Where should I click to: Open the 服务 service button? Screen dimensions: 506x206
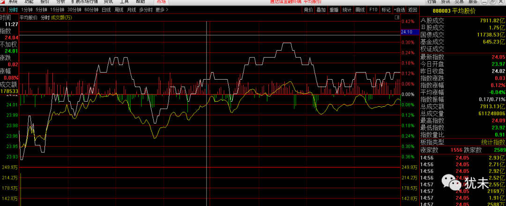473,1
